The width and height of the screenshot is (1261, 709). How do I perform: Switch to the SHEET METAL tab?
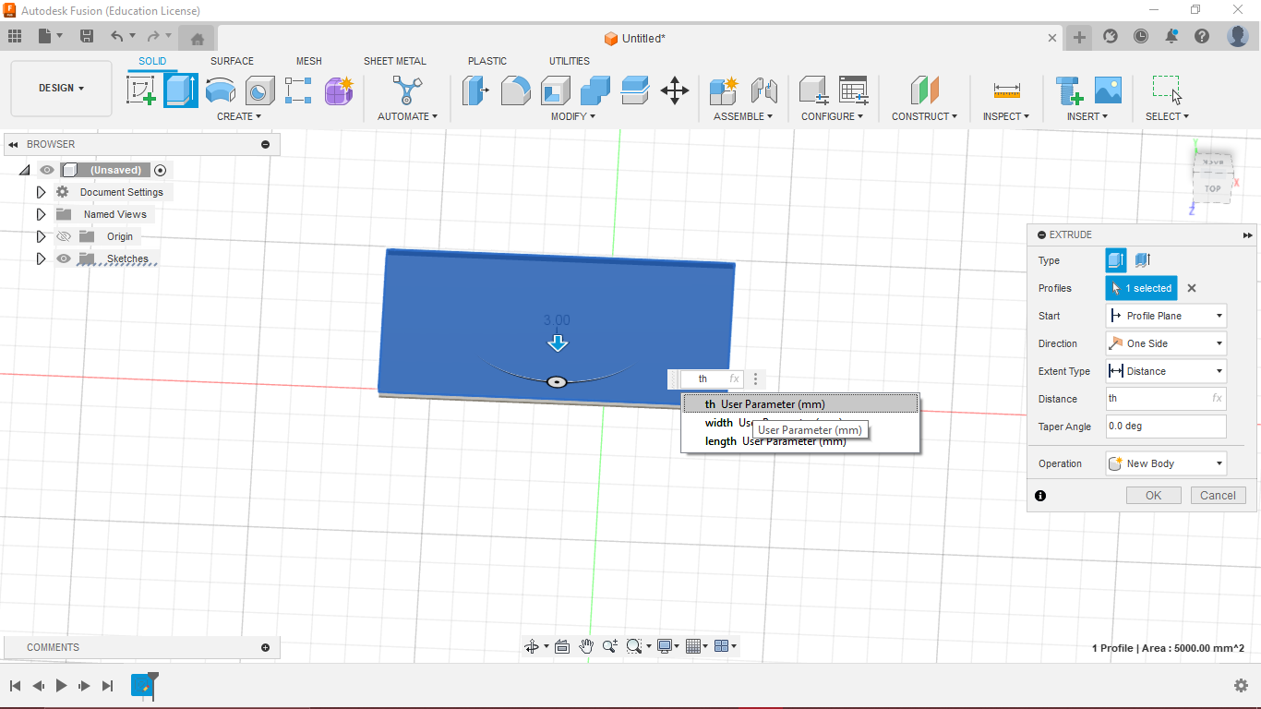tap(395, 61)
